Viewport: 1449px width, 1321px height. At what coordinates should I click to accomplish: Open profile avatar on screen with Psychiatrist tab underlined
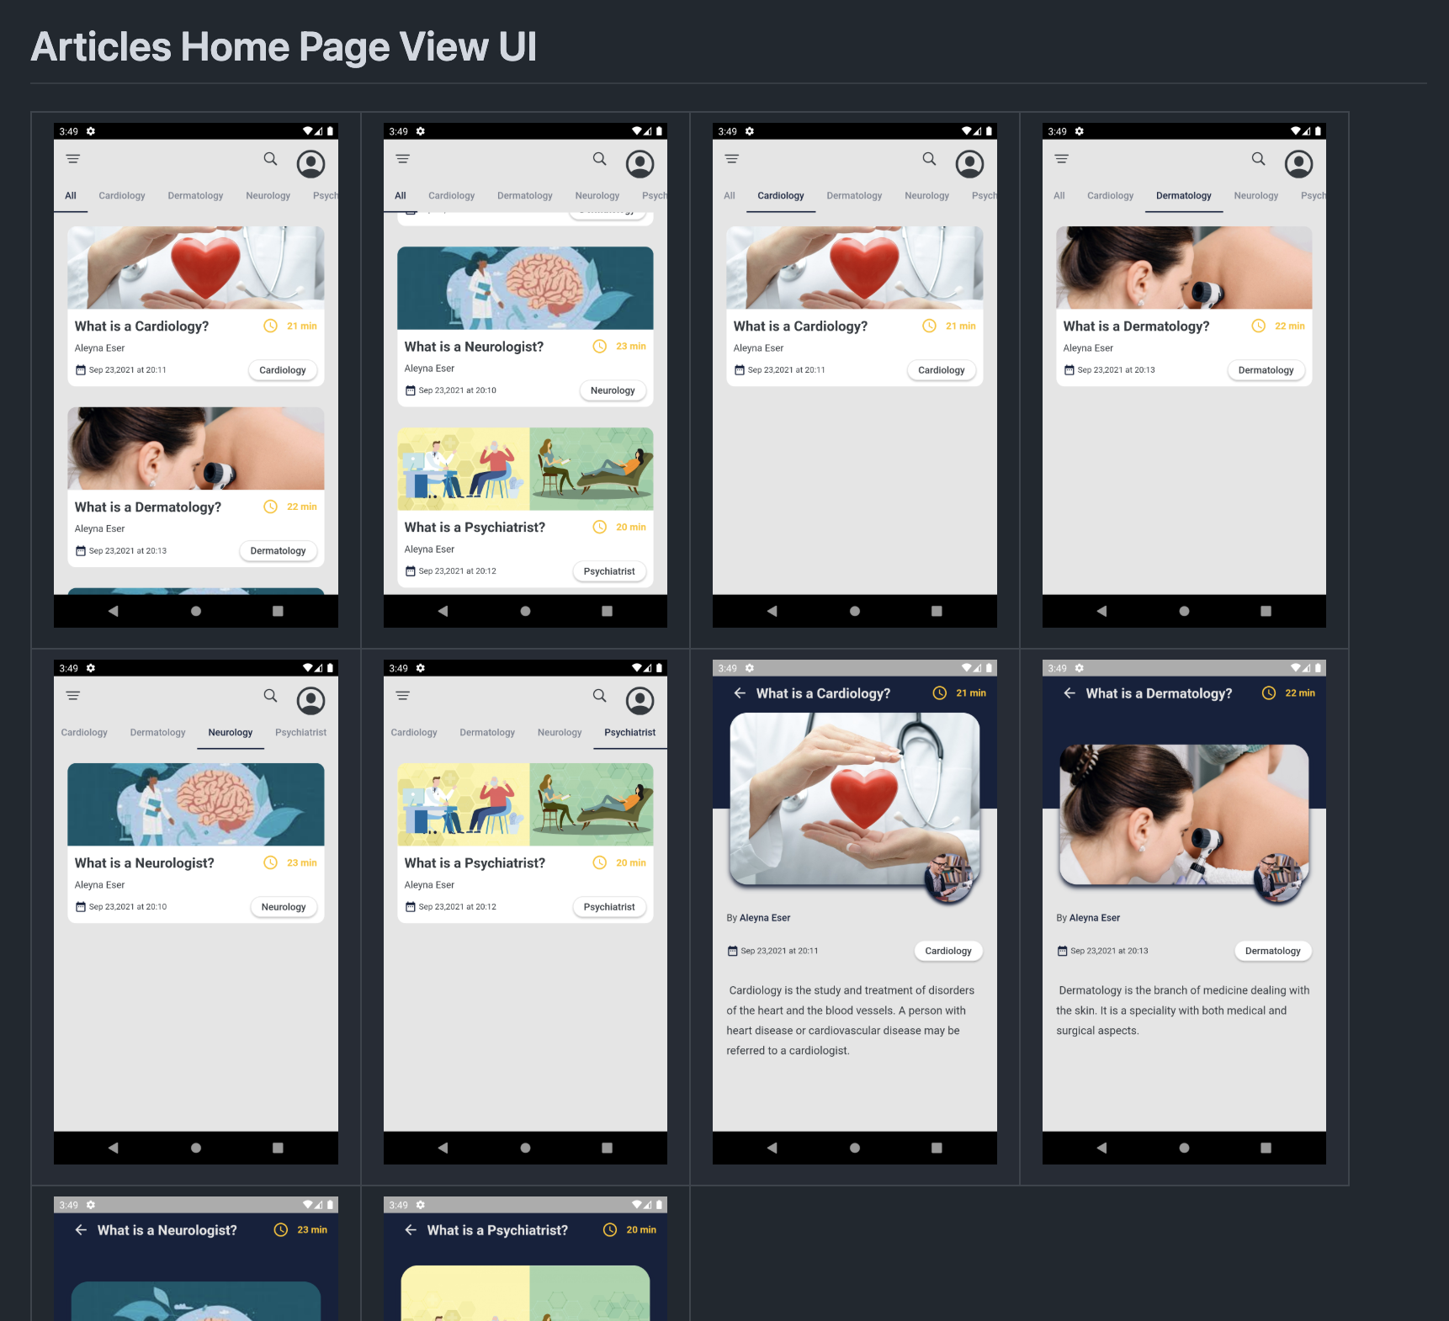[x=640, y=700]
